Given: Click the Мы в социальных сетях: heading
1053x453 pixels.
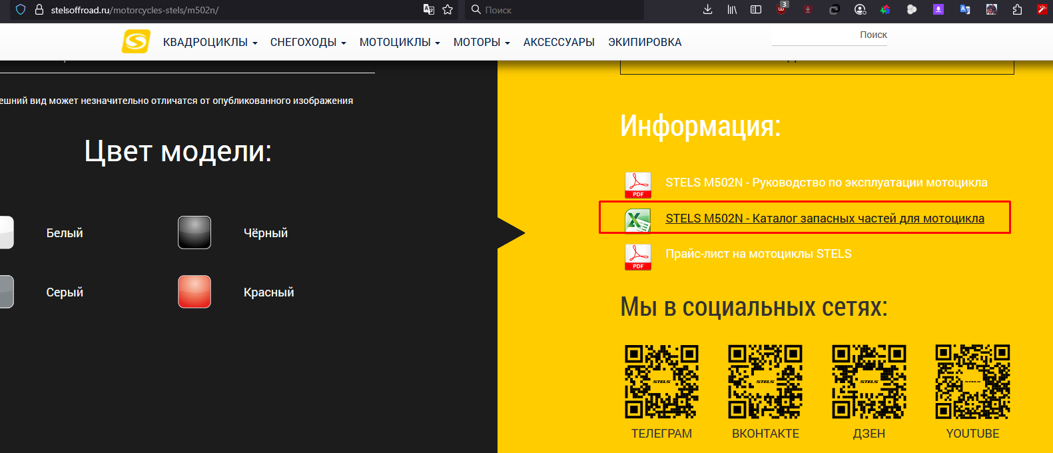Looking at the screenshot, I should pos(754,307).
